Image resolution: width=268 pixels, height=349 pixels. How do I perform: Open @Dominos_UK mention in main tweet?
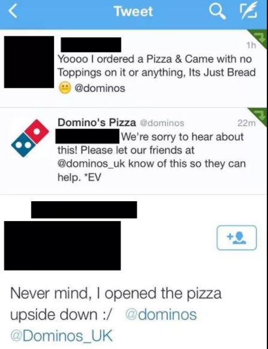tap(61, 335)
